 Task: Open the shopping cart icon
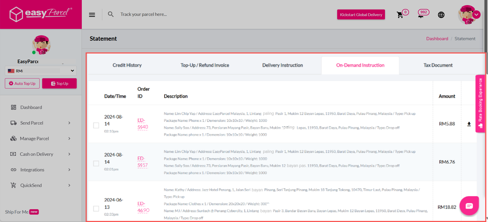400,15
